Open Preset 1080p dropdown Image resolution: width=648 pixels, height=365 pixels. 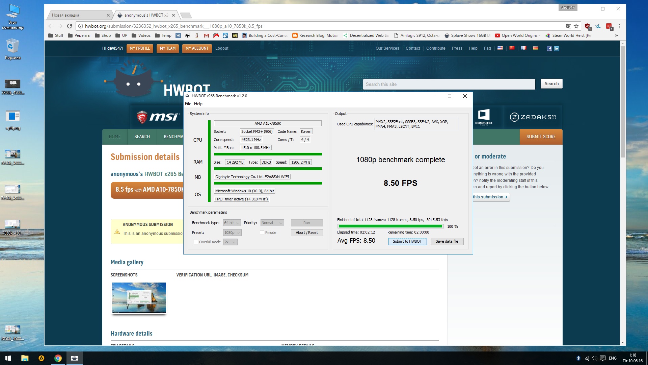tap(232, 233)
